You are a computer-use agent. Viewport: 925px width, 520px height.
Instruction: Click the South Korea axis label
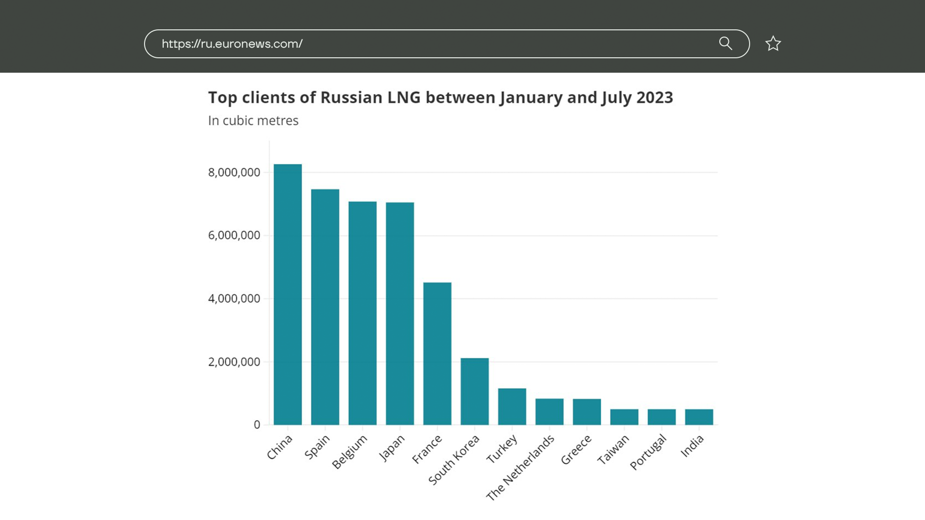[454, 460]
